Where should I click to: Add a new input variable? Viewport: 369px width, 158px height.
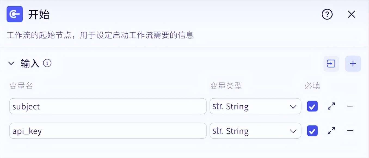pos(353,64)
